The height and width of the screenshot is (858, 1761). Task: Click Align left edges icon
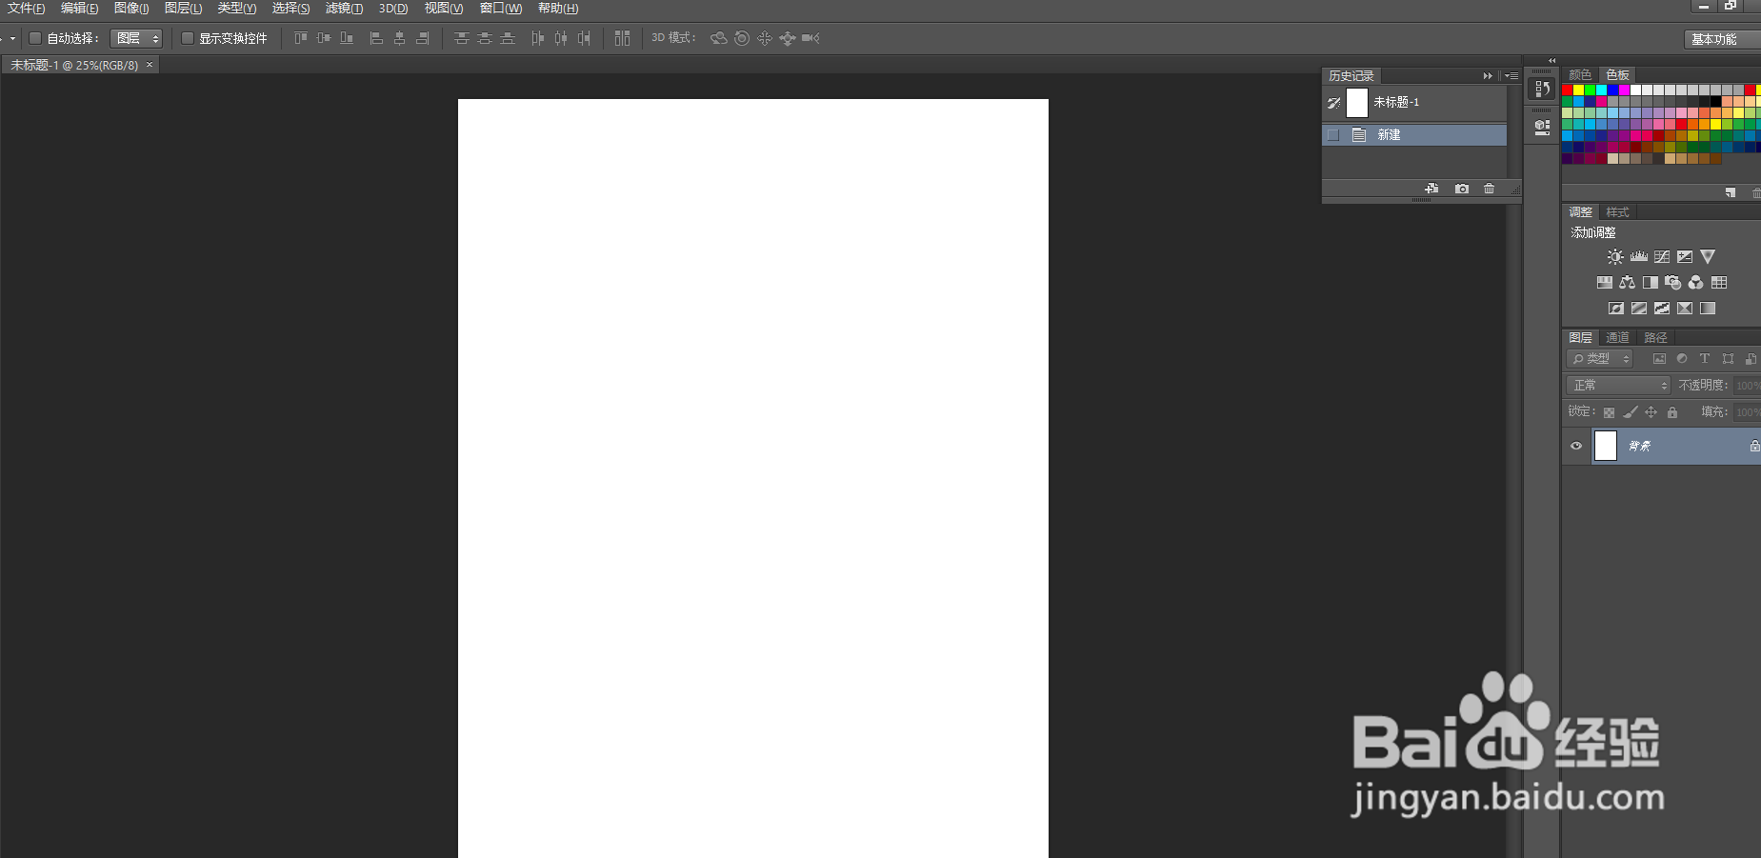(x=376, y=38)
